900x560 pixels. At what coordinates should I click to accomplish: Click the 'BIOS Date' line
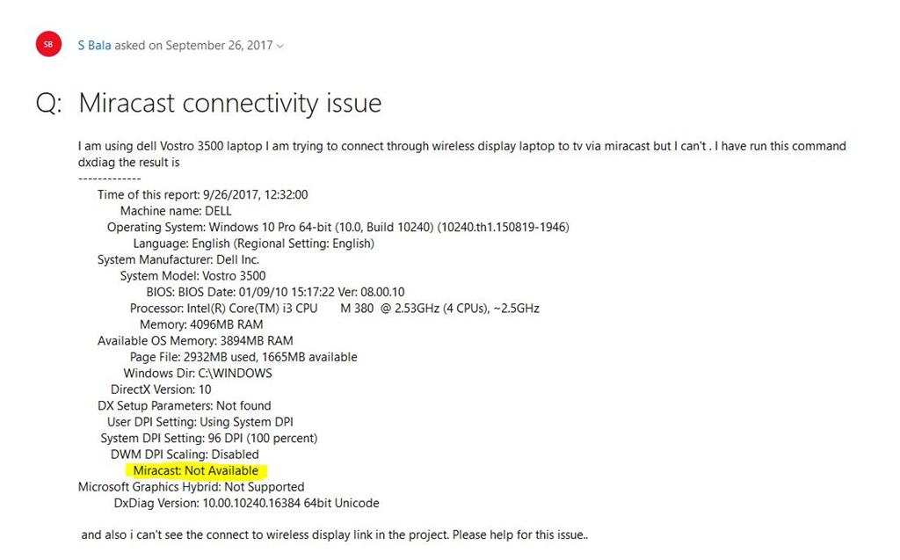[x=275, y=292]
